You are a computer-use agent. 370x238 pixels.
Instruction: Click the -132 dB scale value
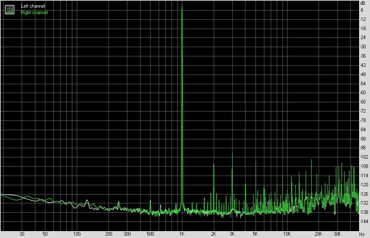[364, 203]
